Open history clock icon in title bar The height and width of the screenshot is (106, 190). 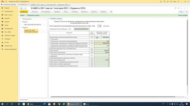(x=164, y=1)
